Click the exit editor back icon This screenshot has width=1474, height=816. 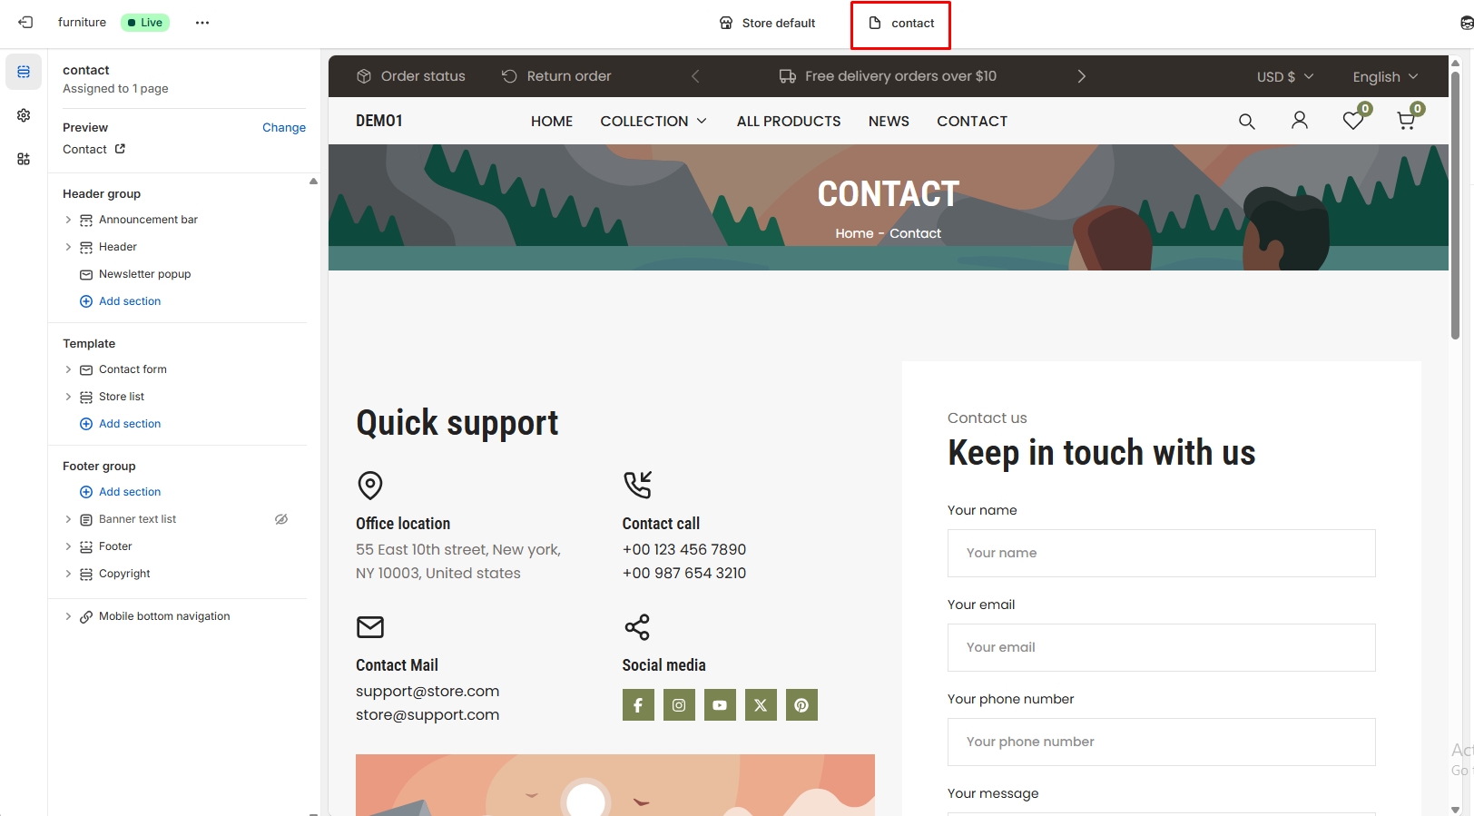25,23
